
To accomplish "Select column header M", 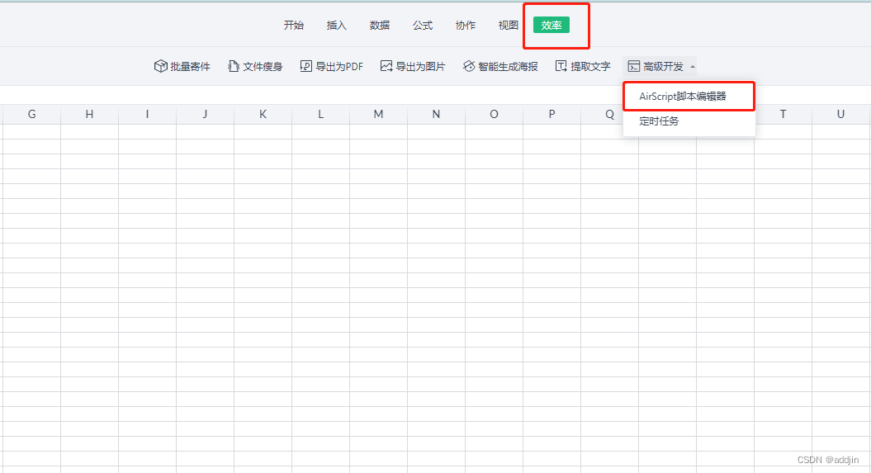I will tap(378, 114).
